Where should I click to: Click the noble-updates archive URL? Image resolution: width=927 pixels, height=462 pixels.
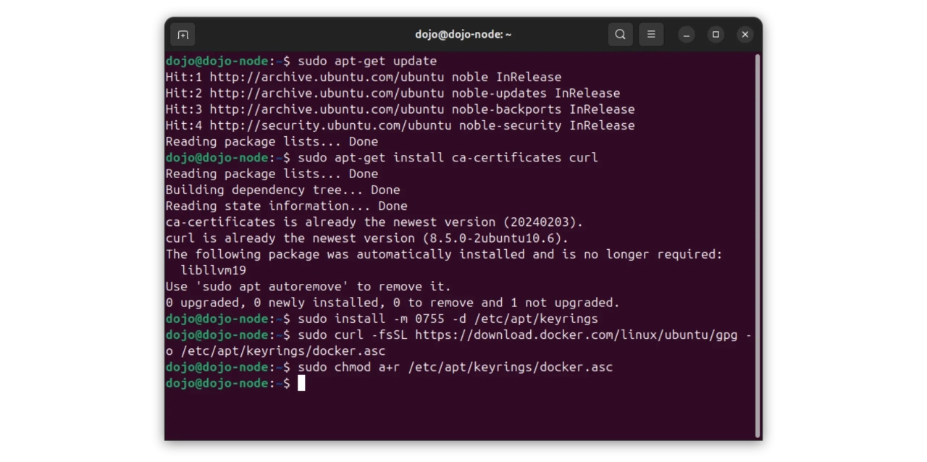pos(327,93)
